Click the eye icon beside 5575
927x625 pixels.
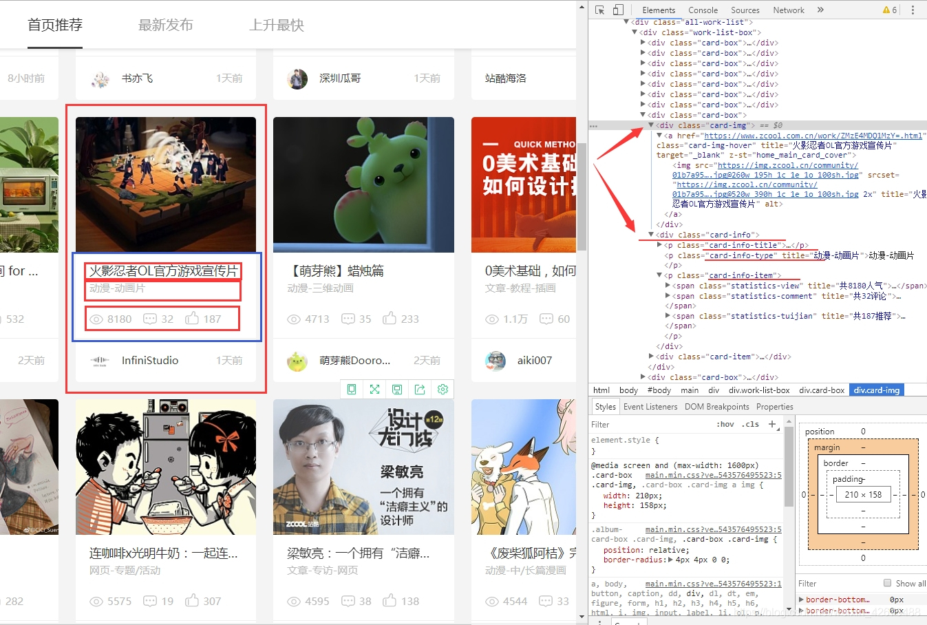96,602
